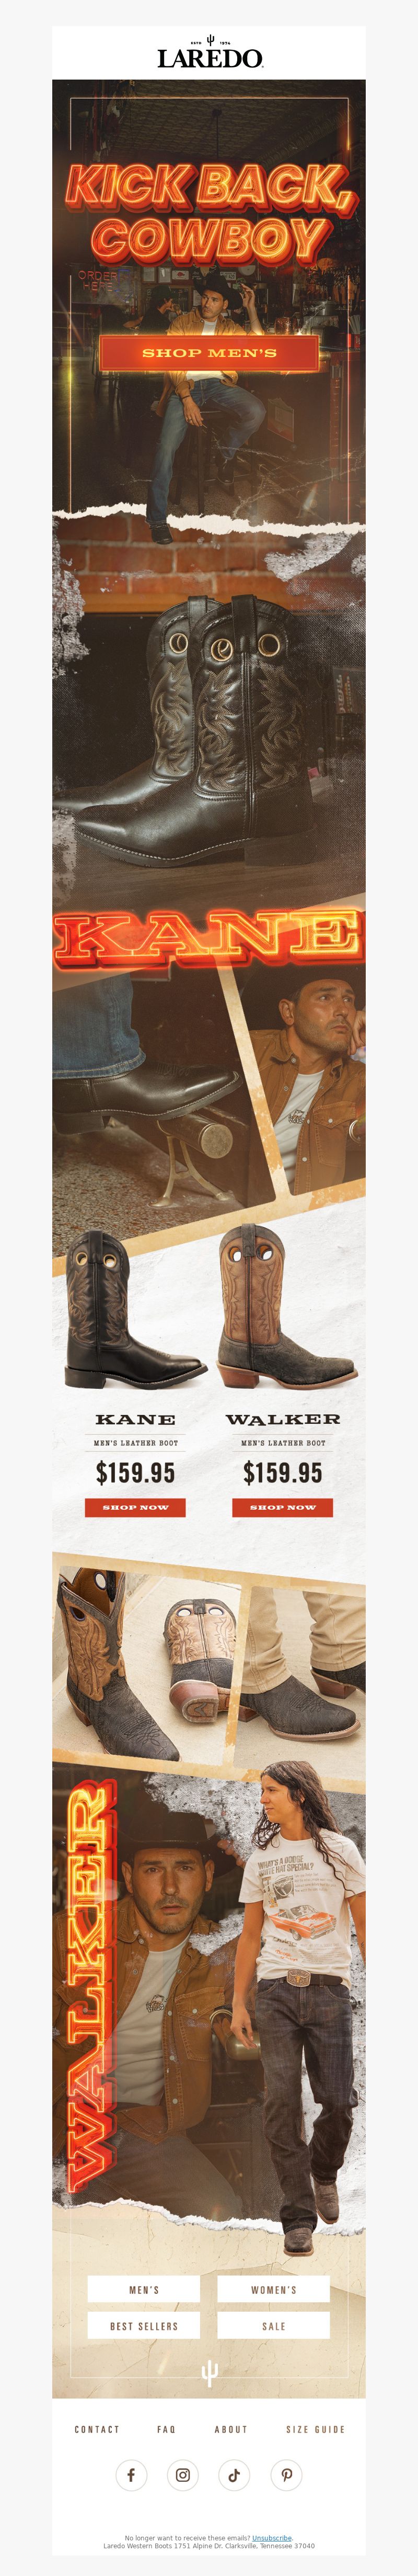The width and height of the screenshot is (418, 2576).
Task: Select the Men's category button
Action: [144, 2289]
